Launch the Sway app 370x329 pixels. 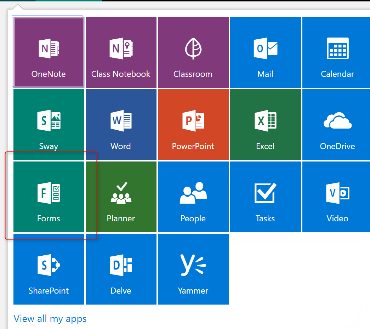point(49,124)
